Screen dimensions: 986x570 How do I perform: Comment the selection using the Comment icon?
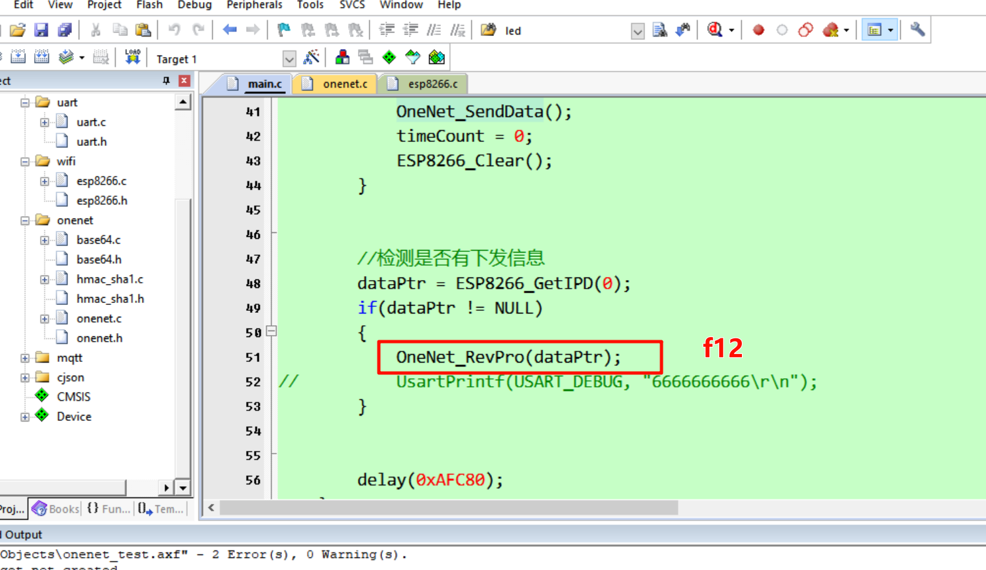[x=434, y=30]
